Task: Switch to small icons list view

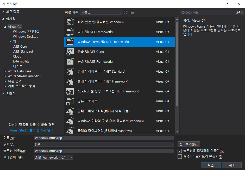Action: tap(133, 12)
